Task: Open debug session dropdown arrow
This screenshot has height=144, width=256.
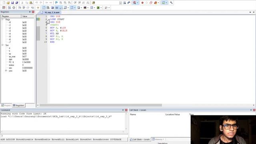Action: point(137,3)
